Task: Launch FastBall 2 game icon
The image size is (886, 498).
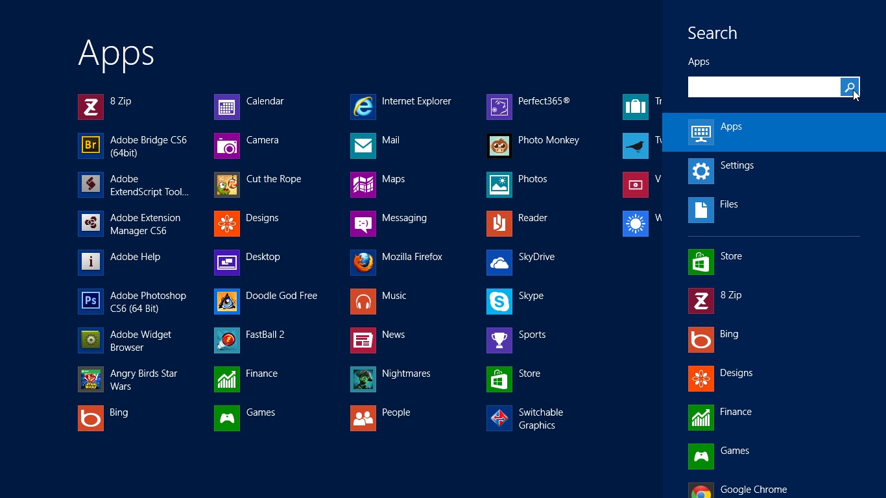Action: point(227,340)
